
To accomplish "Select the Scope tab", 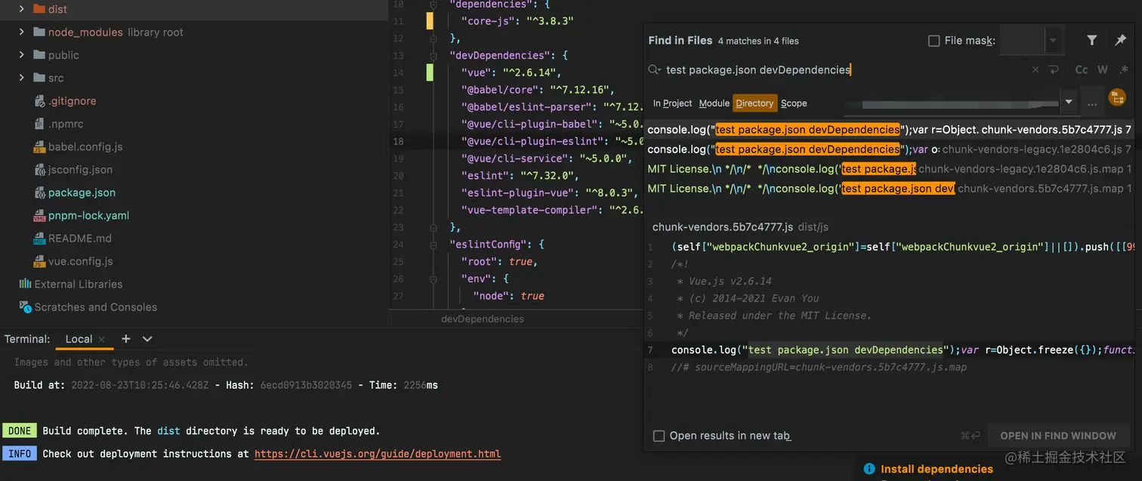I will tap(794, 103).
